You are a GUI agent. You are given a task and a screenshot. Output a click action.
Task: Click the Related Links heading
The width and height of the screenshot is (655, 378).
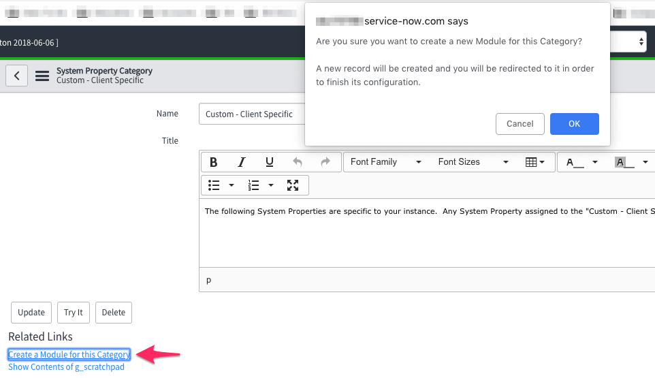pyautogui.click(x=41, y=336)
